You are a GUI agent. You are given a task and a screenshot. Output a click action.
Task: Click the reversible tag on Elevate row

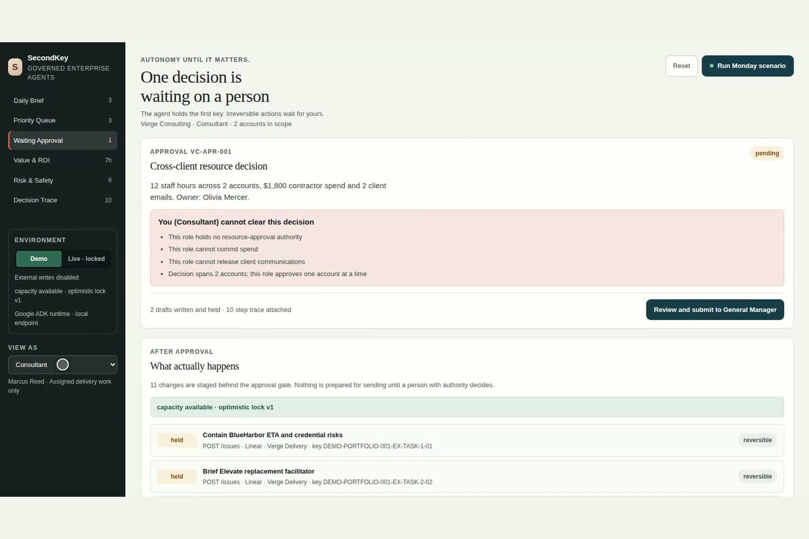tap(757, 477)
